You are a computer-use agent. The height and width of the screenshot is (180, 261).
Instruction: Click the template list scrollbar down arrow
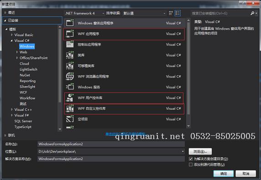[x=188, y=126]
